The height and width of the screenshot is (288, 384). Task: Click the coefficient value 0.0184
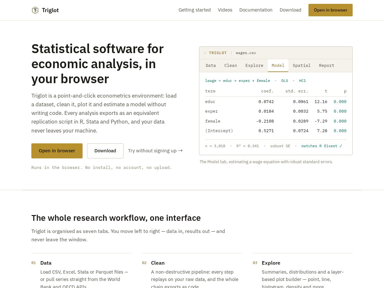pyautogui.click(x=266, y=111)
